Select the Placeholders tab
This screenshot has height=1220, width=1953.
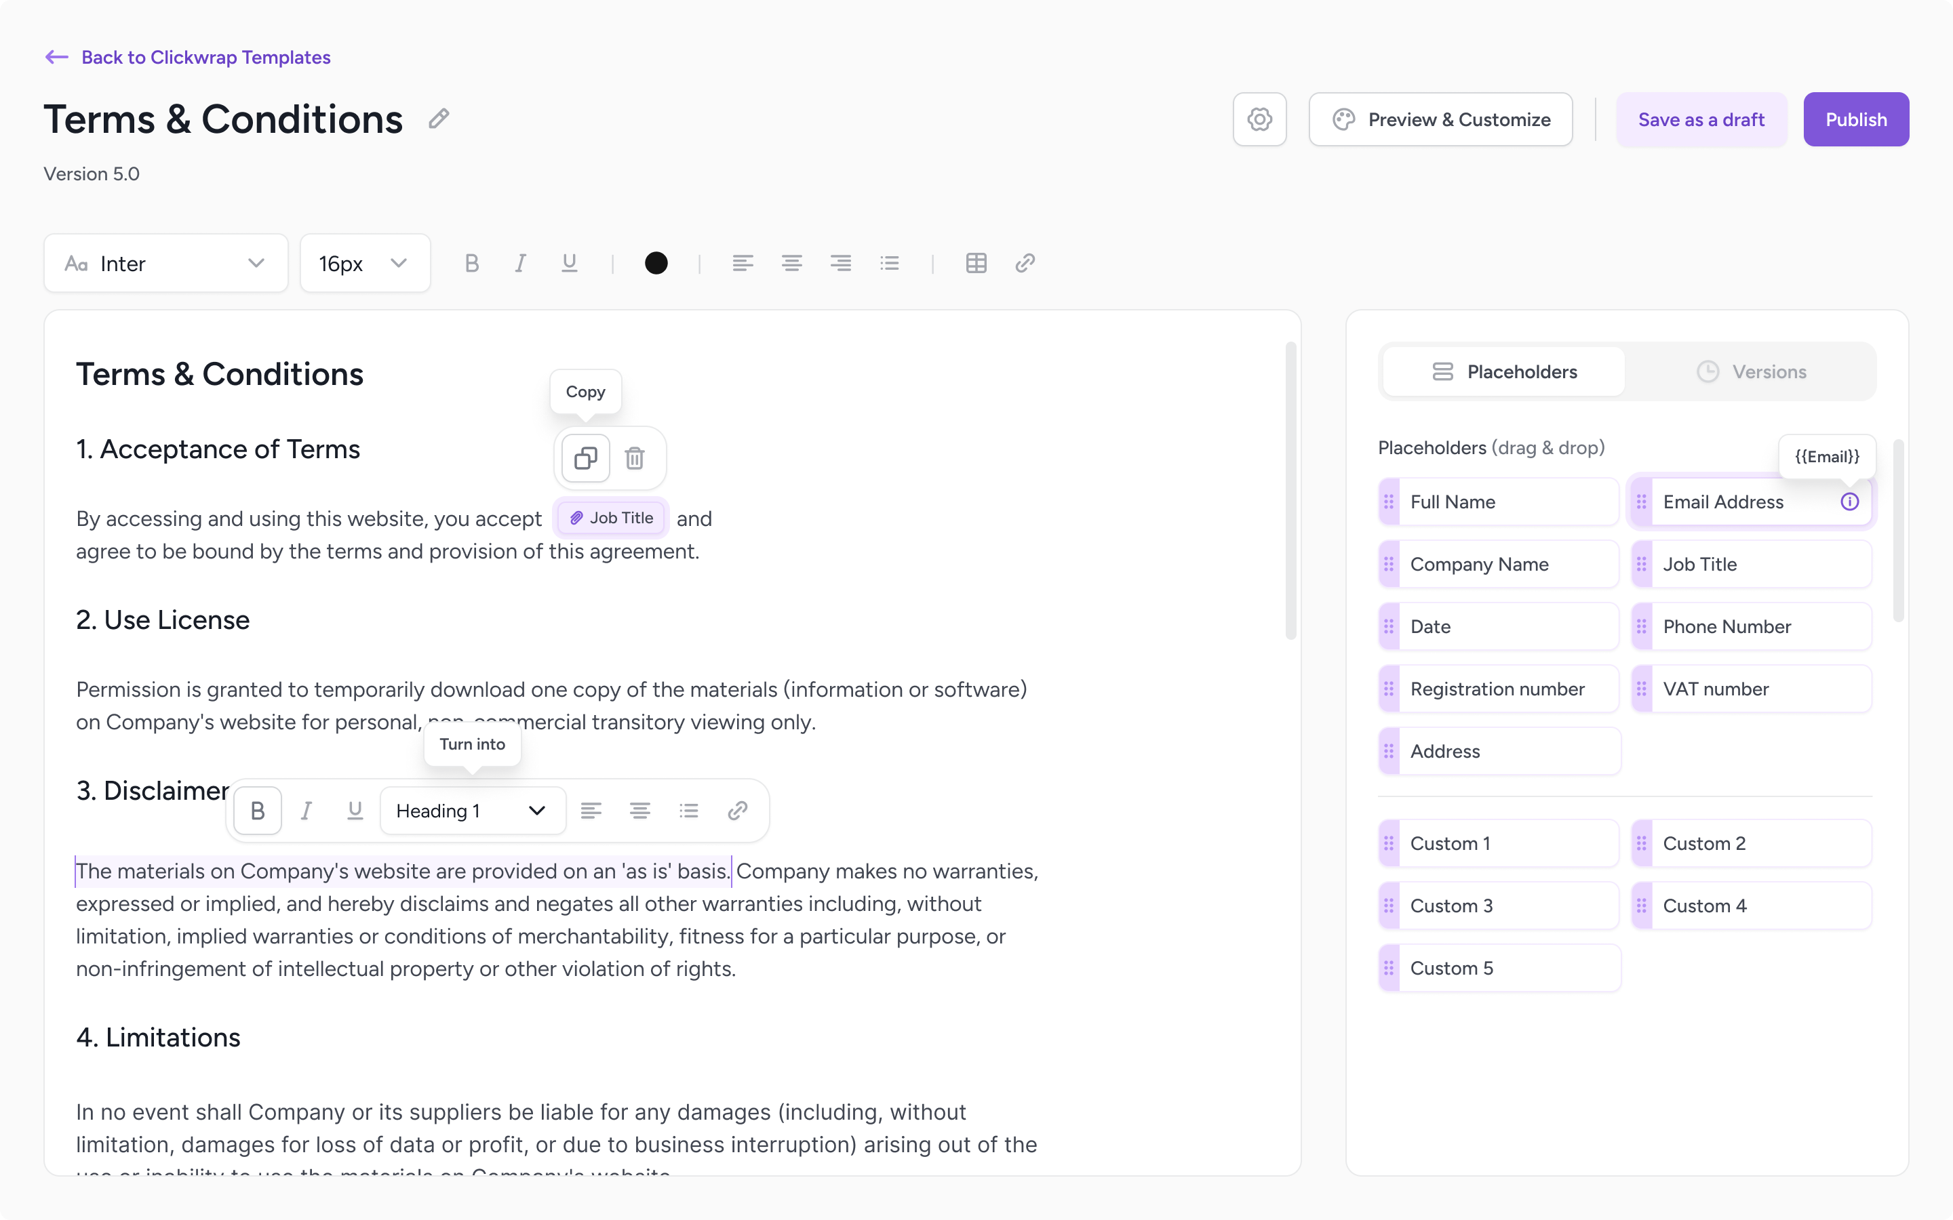[x=1503, y=371]
